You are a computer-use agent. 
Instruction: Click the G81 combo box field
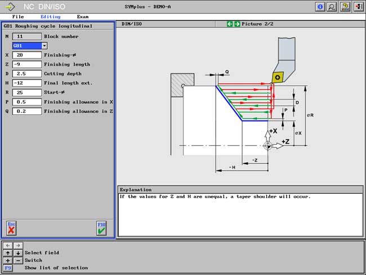point(26,46)
